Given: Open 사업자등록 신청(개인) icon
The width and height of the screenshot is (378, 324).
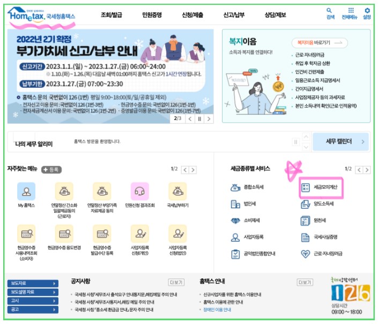Looking at the screenshot, I should coord(140,233).
